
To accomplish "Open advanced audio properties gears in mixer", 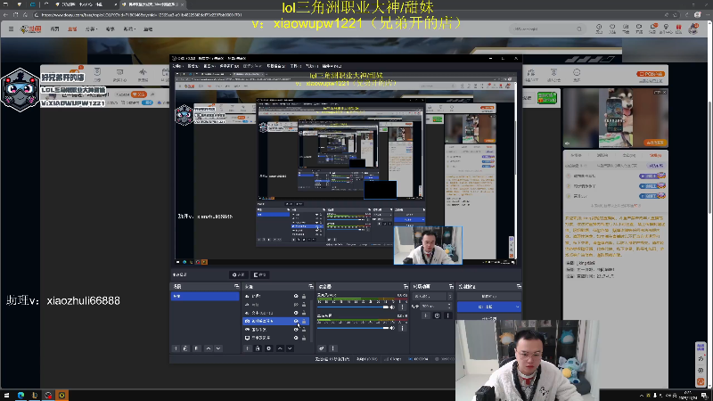I will pos(322,348).
